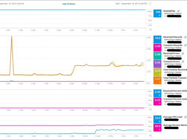Click the pin icon beside Average CPU Load

click(186, 117)
